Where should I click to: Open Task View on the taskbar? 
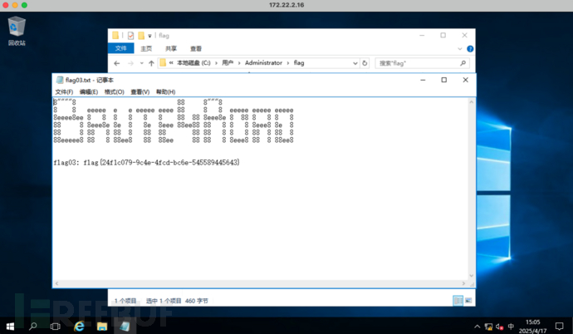pos(55,326)
